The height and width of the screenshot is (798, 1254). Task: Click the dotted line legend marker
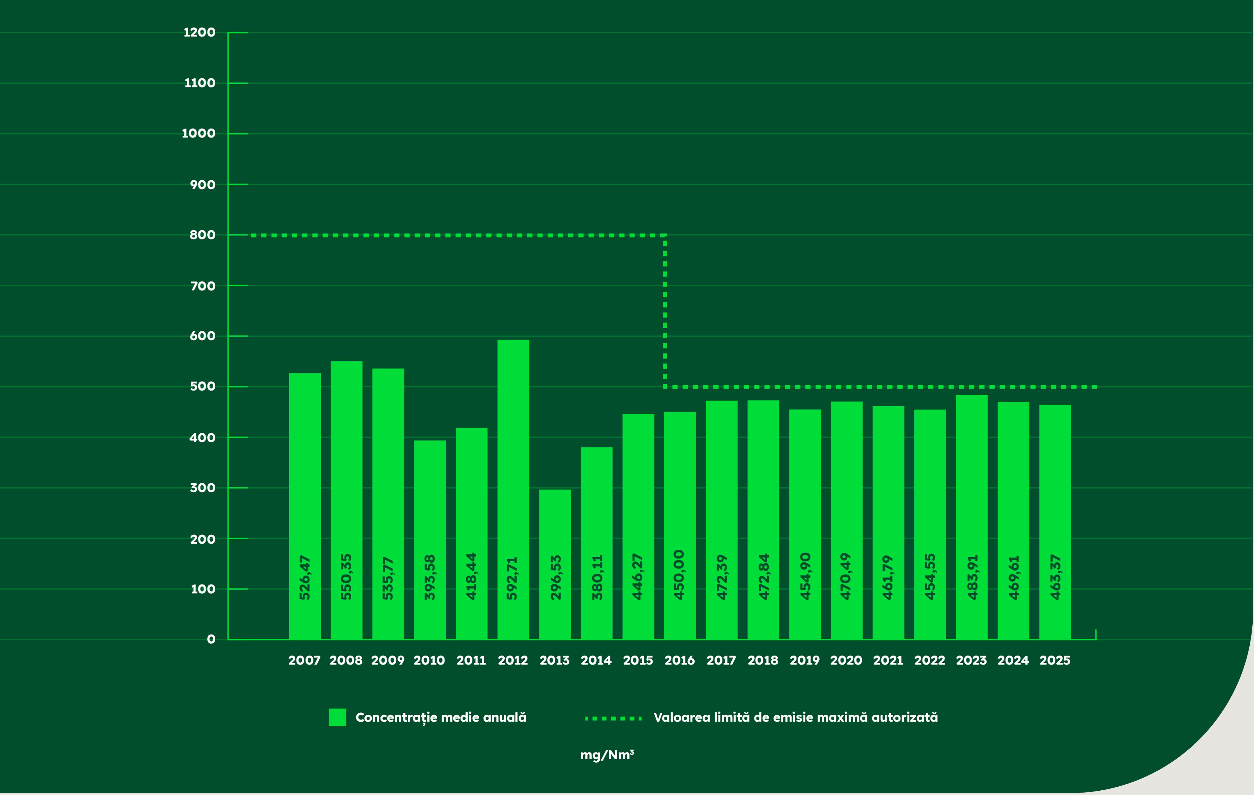613,718
